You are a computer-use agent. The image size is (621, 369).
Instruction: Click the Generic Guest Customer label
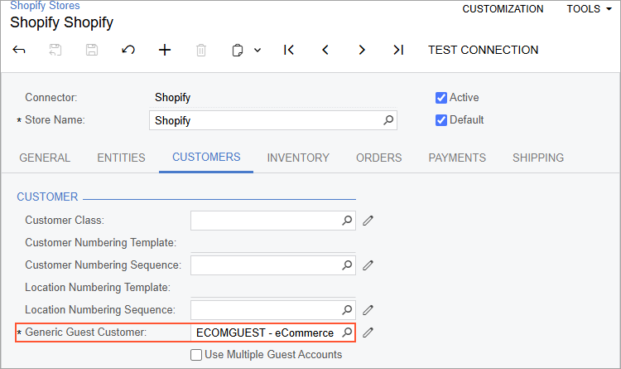pos(85,332)
